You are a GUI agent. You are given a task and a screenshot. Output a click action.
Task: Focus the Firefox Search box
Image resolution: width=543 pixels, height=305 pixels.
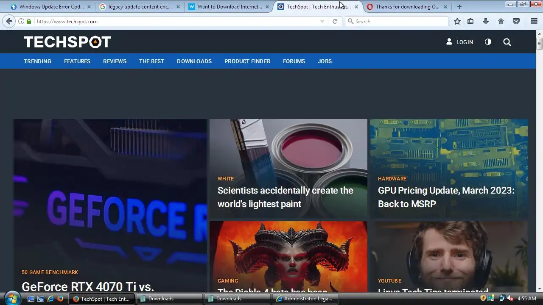pos(397,21)
